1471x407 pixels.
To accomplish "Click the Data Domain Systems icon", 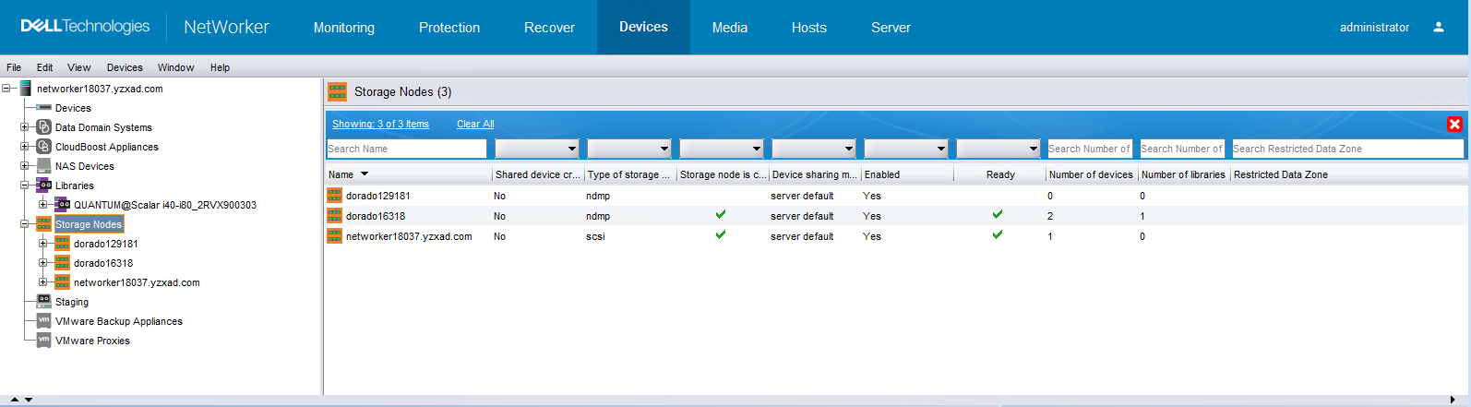I will [x=43, y=127].
